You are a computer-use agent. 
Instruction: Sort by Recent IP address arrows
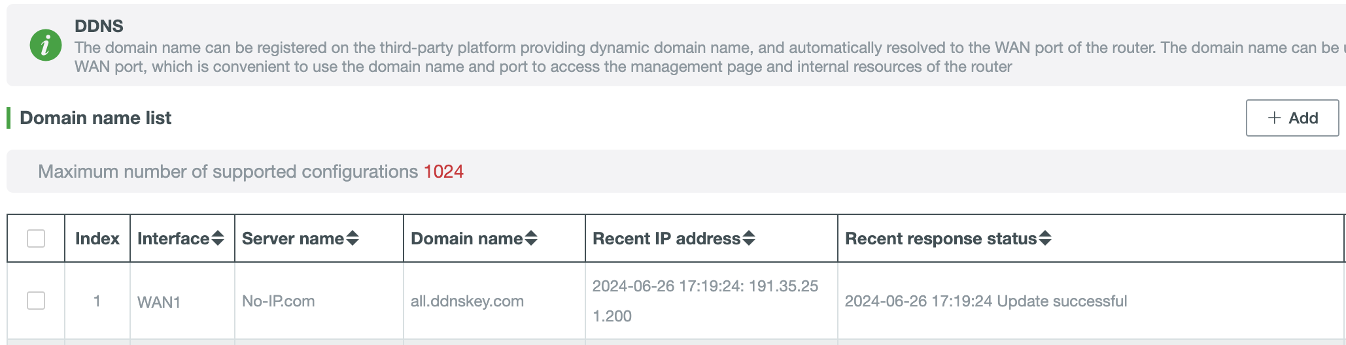pyautogui.click(x=749, y=238)
